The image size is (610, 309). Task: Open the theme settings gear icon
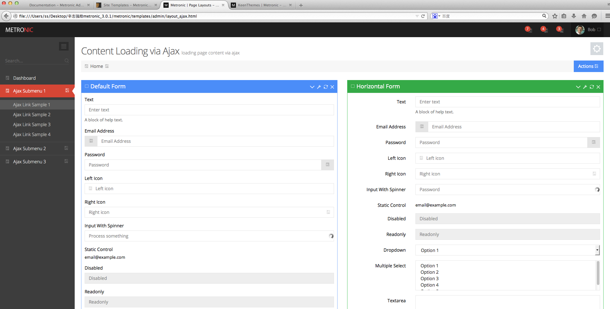(x=597, y=49)
